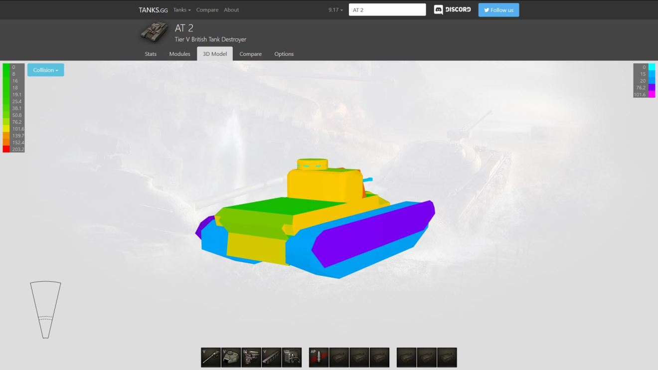Image resolution: width=658 pixels, height=370 pixels.
Task: Switch to the Modules tab
Action: tap(179, 54)
